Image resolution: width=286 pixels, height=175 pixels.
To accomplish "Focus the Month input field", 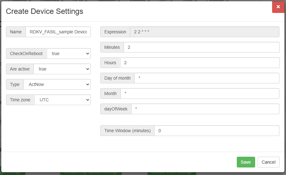I will 200,93.
